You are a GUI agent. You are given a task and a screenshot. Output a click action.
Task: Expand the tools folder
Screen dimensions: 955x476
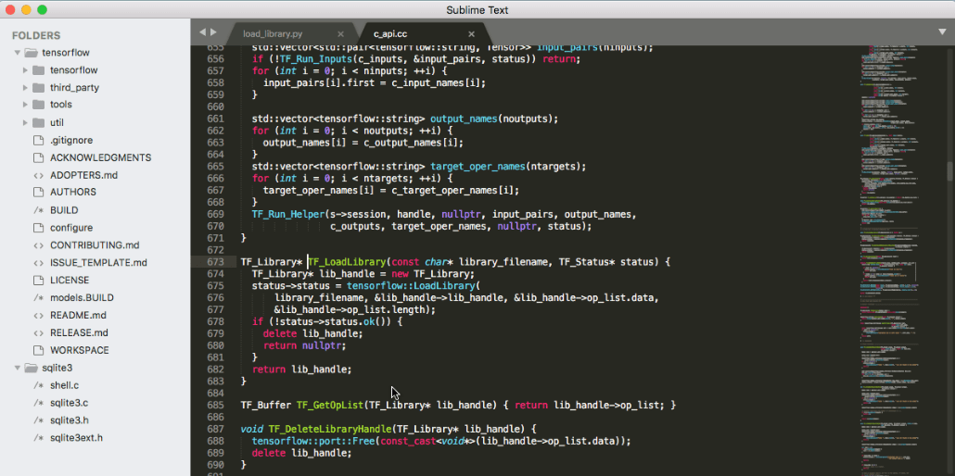tap(25, 106)
